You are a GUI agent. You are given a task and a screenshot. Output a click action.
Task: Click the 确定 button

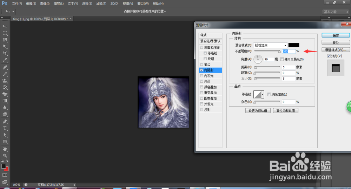pos(336,35)
